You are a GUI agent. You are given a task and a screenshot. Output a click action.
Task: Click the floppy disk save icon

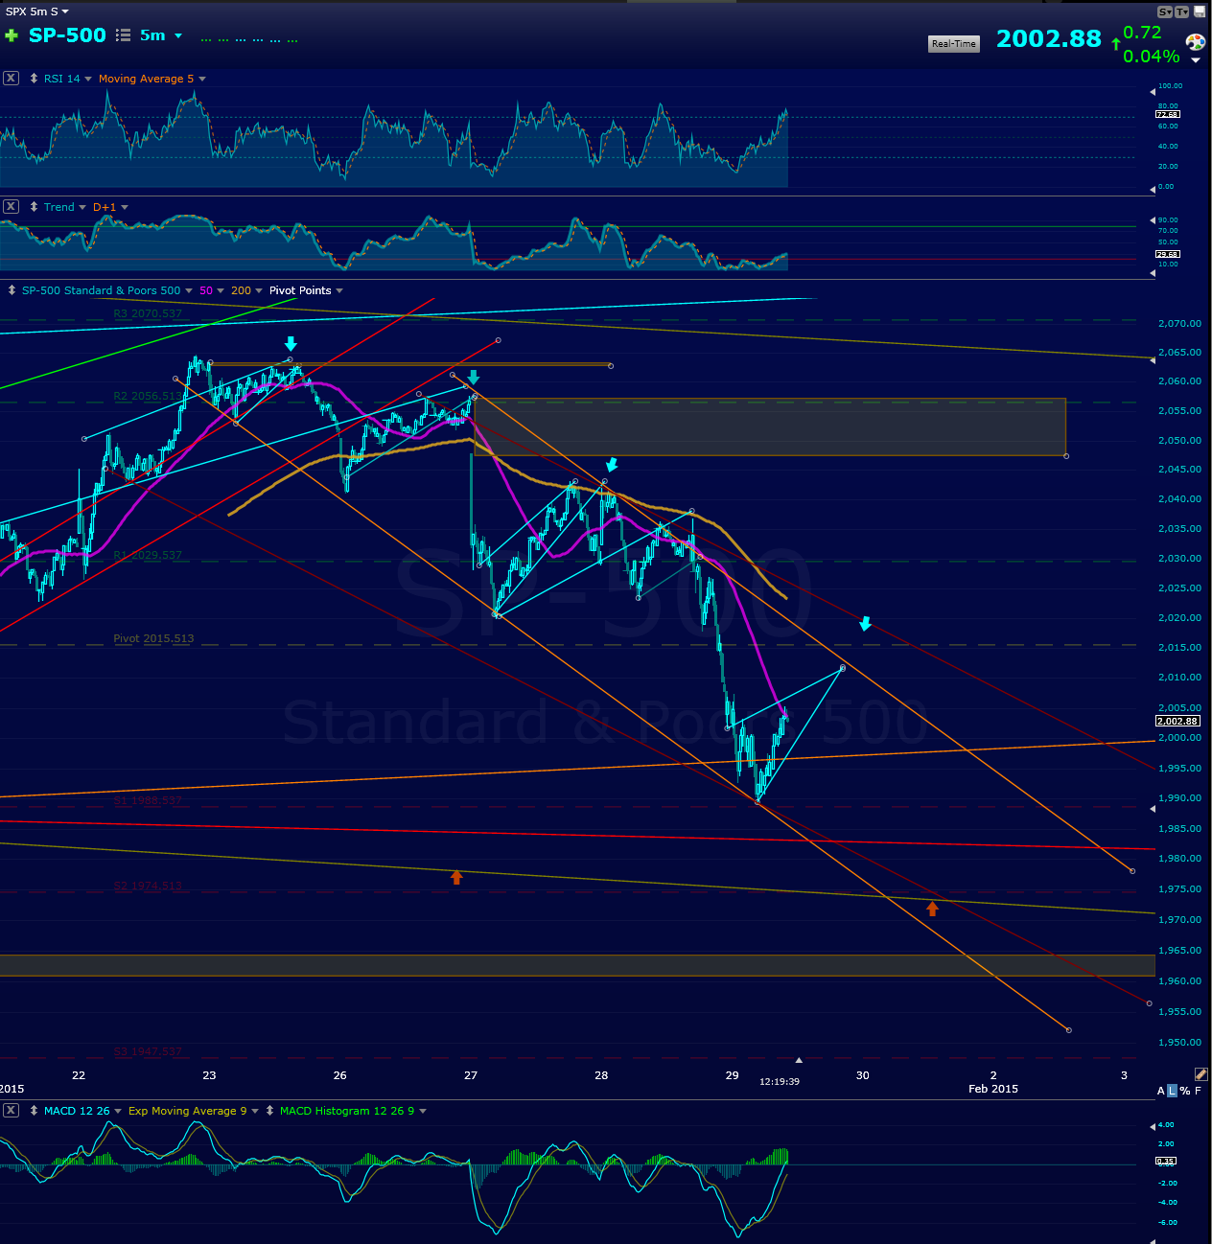[1199, 12]
